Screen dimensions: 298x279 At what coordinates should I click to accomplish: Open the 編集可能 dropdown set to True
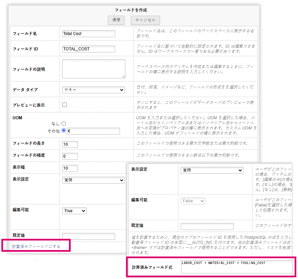[74, 211]
